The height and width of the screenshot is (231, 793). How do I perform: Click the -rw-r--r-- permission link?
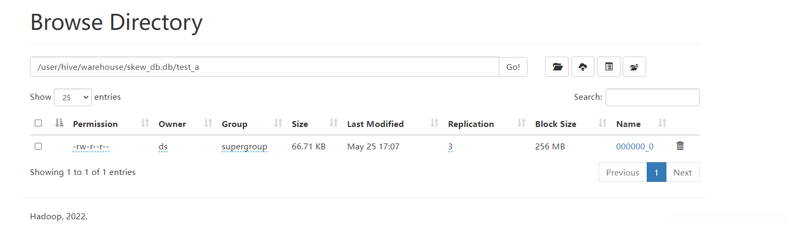[x=91, y=147]
